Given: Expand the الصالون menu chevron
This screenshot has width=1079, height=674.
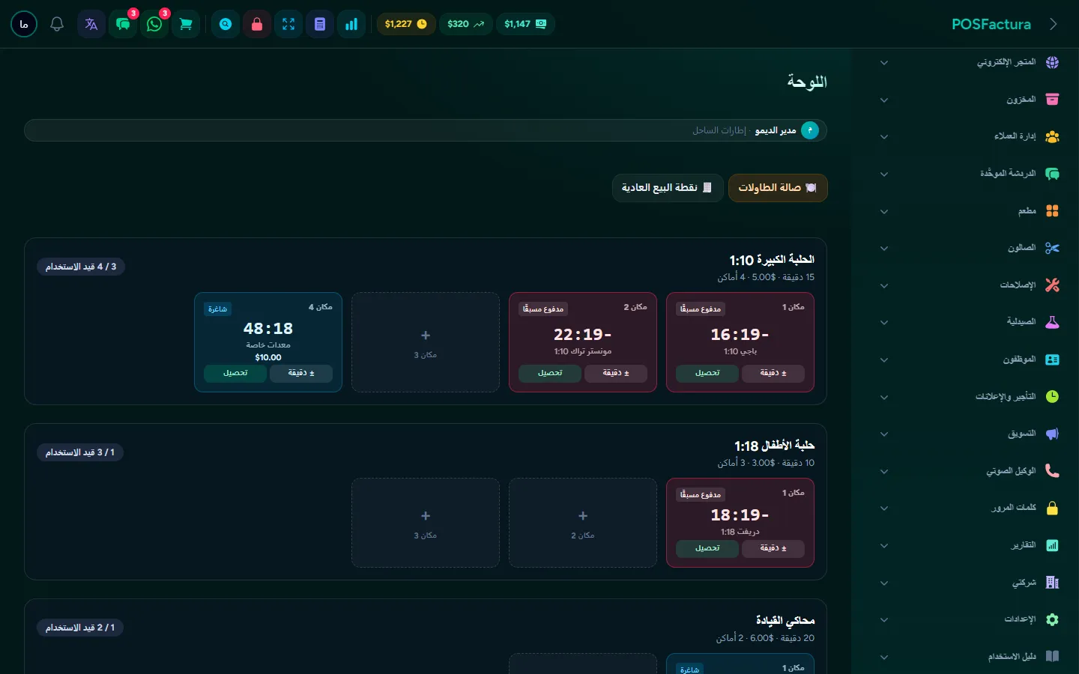Looking at the screenshot, I should 884,249.
